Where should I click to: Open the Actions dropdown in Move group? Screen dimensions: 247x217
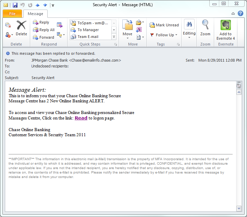pyautogui.click(x=140, y=37)
